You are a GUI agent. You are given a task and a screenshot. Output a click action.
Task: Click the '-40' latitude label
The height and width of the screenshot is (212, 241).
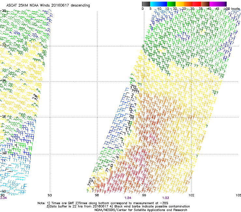click(x=3, y=191)
